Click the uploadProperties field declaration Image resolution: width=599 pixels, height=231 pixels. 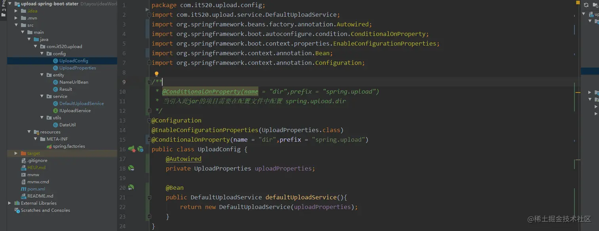284,168
